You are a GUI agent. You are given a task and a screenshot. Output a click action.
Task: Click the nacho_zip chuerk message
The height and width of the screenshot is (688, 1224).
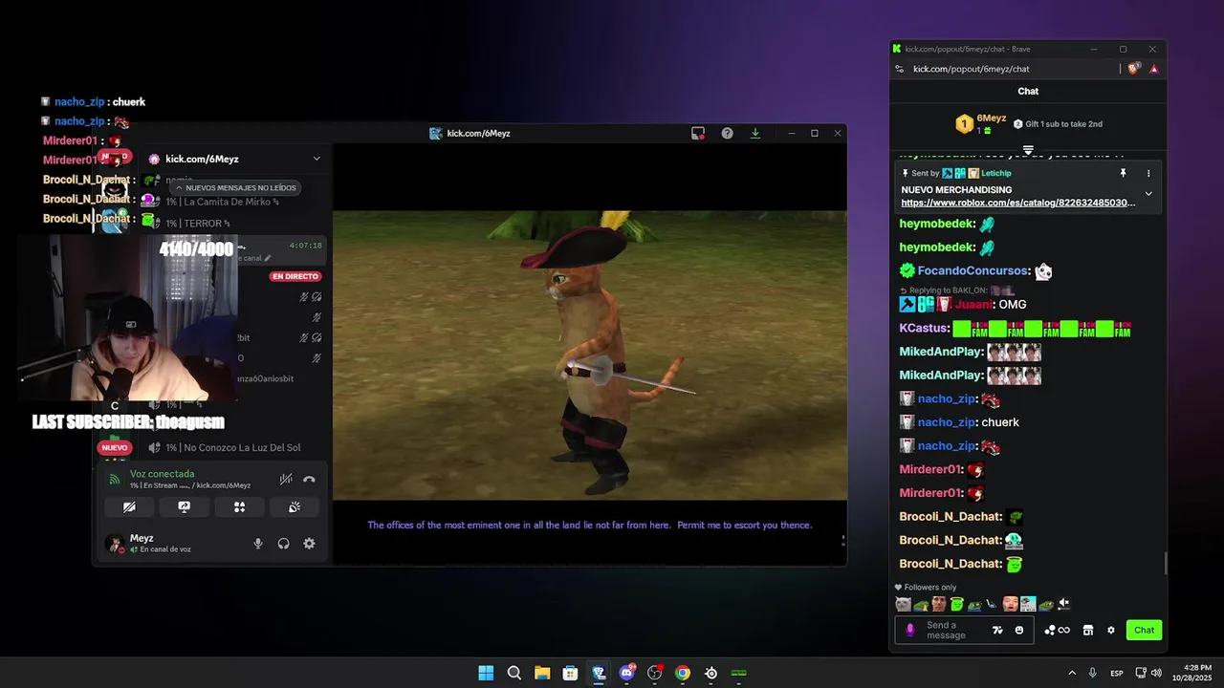[x=959, y=422]
